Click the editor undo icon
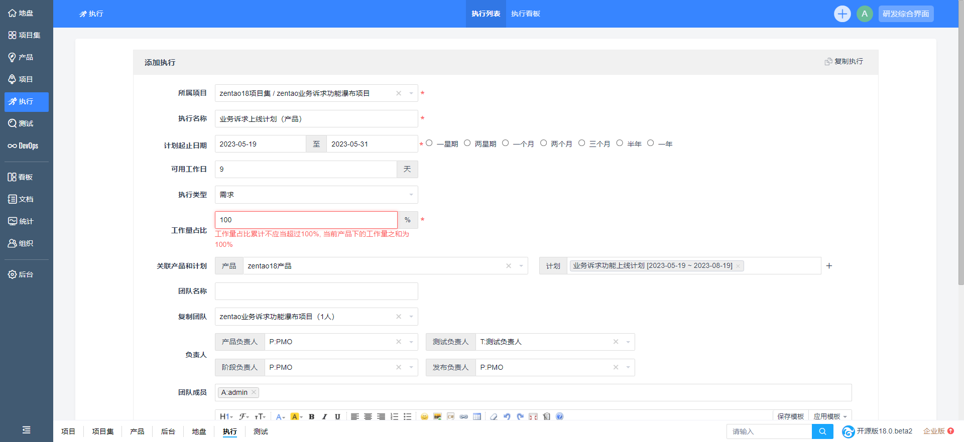This screenshot has width=964, height=442. pyautogui.click(x=507, y=416)
